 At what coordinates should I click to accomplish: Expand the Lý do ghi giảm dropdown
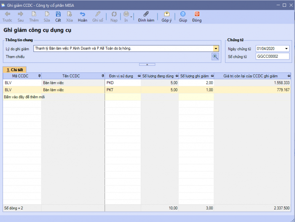pos(216,48)
